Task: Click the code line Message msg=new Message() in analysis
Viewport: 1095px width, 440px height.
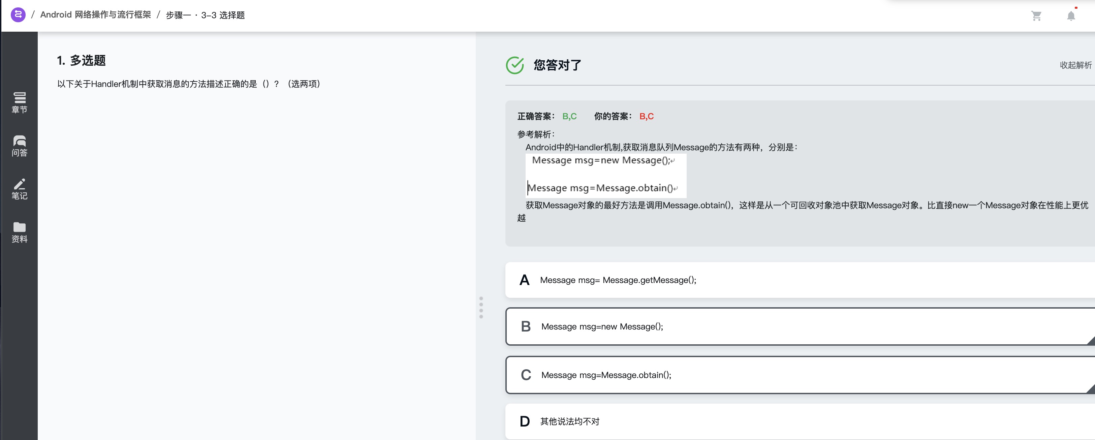Action: click(602, 160)
